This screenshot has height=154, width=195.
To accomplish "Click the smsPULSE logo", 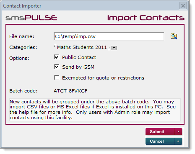I will click(x=31, y=18).
